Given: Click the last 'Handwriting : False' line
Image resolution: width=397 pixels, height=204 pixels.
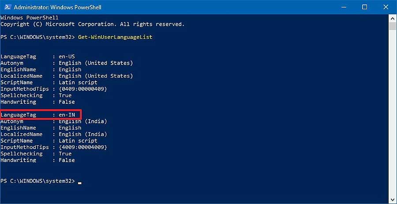Looking at the screenshot, I should pos(37,160).
